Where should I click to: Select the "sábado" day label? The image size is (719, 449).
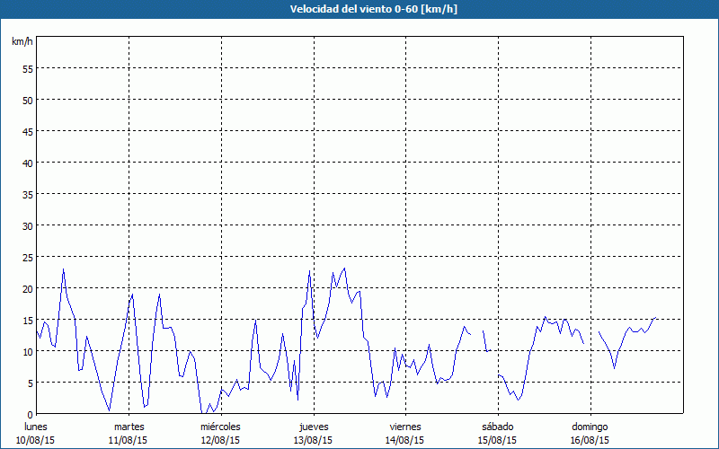(497, 427)
